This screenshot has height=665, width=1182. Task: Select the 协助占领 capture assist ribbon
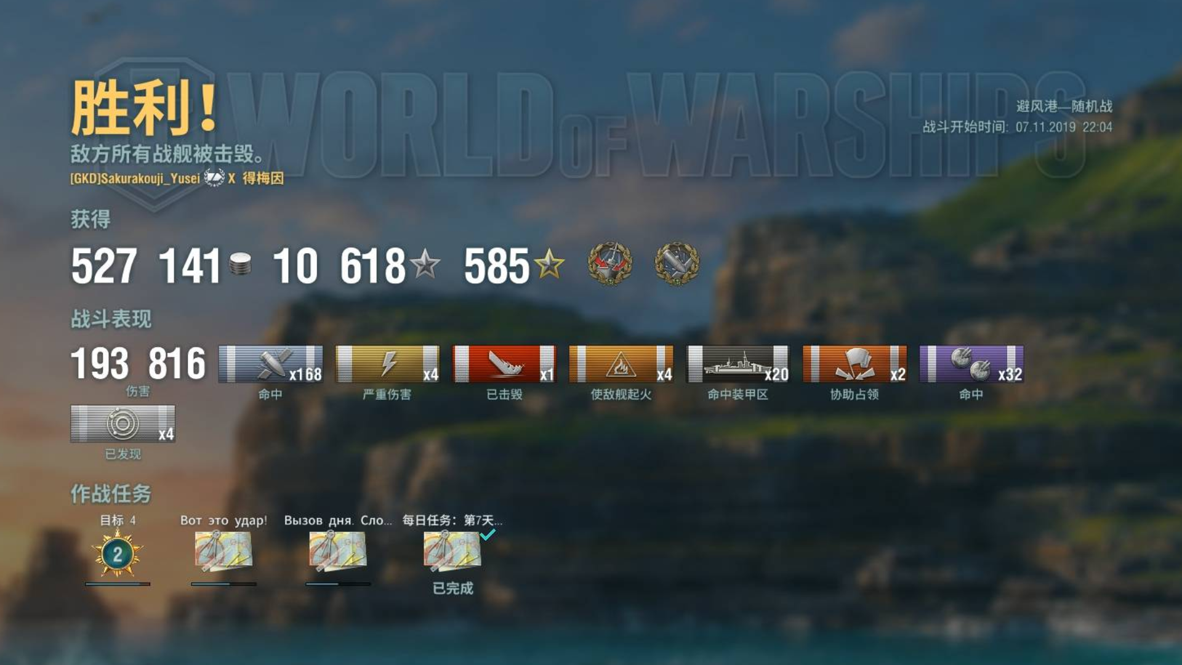coord(854,364)
